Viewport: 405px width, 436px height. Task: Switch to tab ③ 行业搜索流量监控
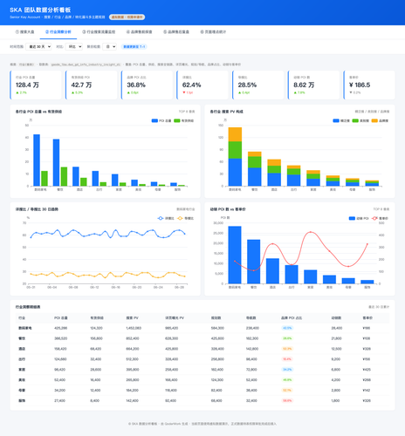[99, 32]
